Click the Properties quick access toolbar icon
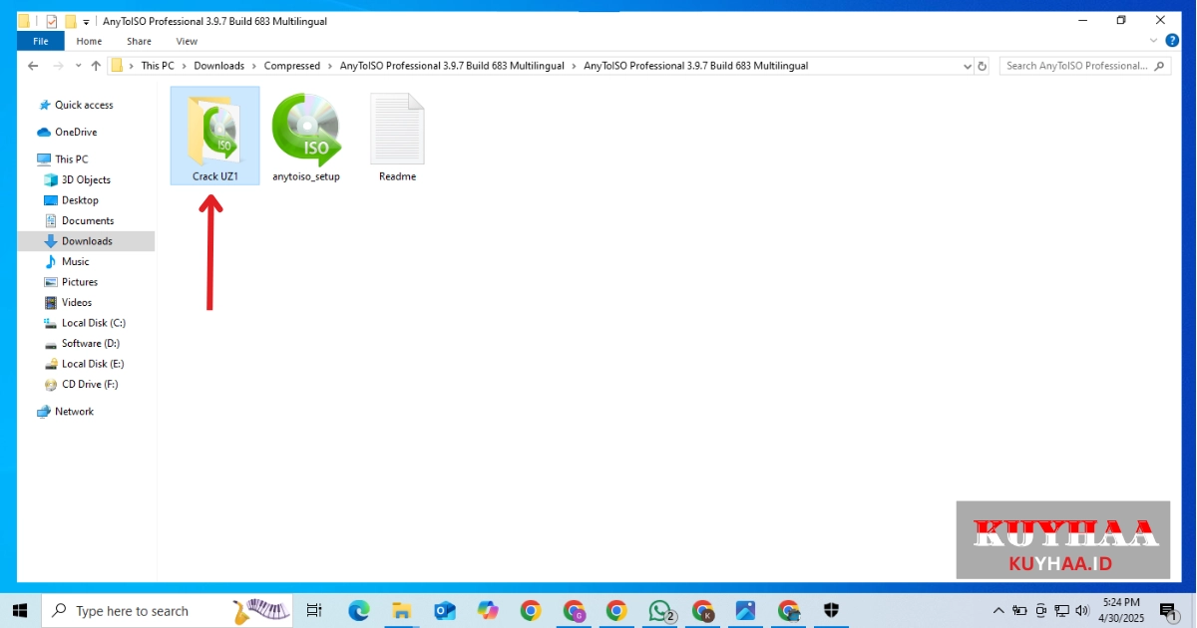This screenshot has height=628, width=1197. coord(52,21)
